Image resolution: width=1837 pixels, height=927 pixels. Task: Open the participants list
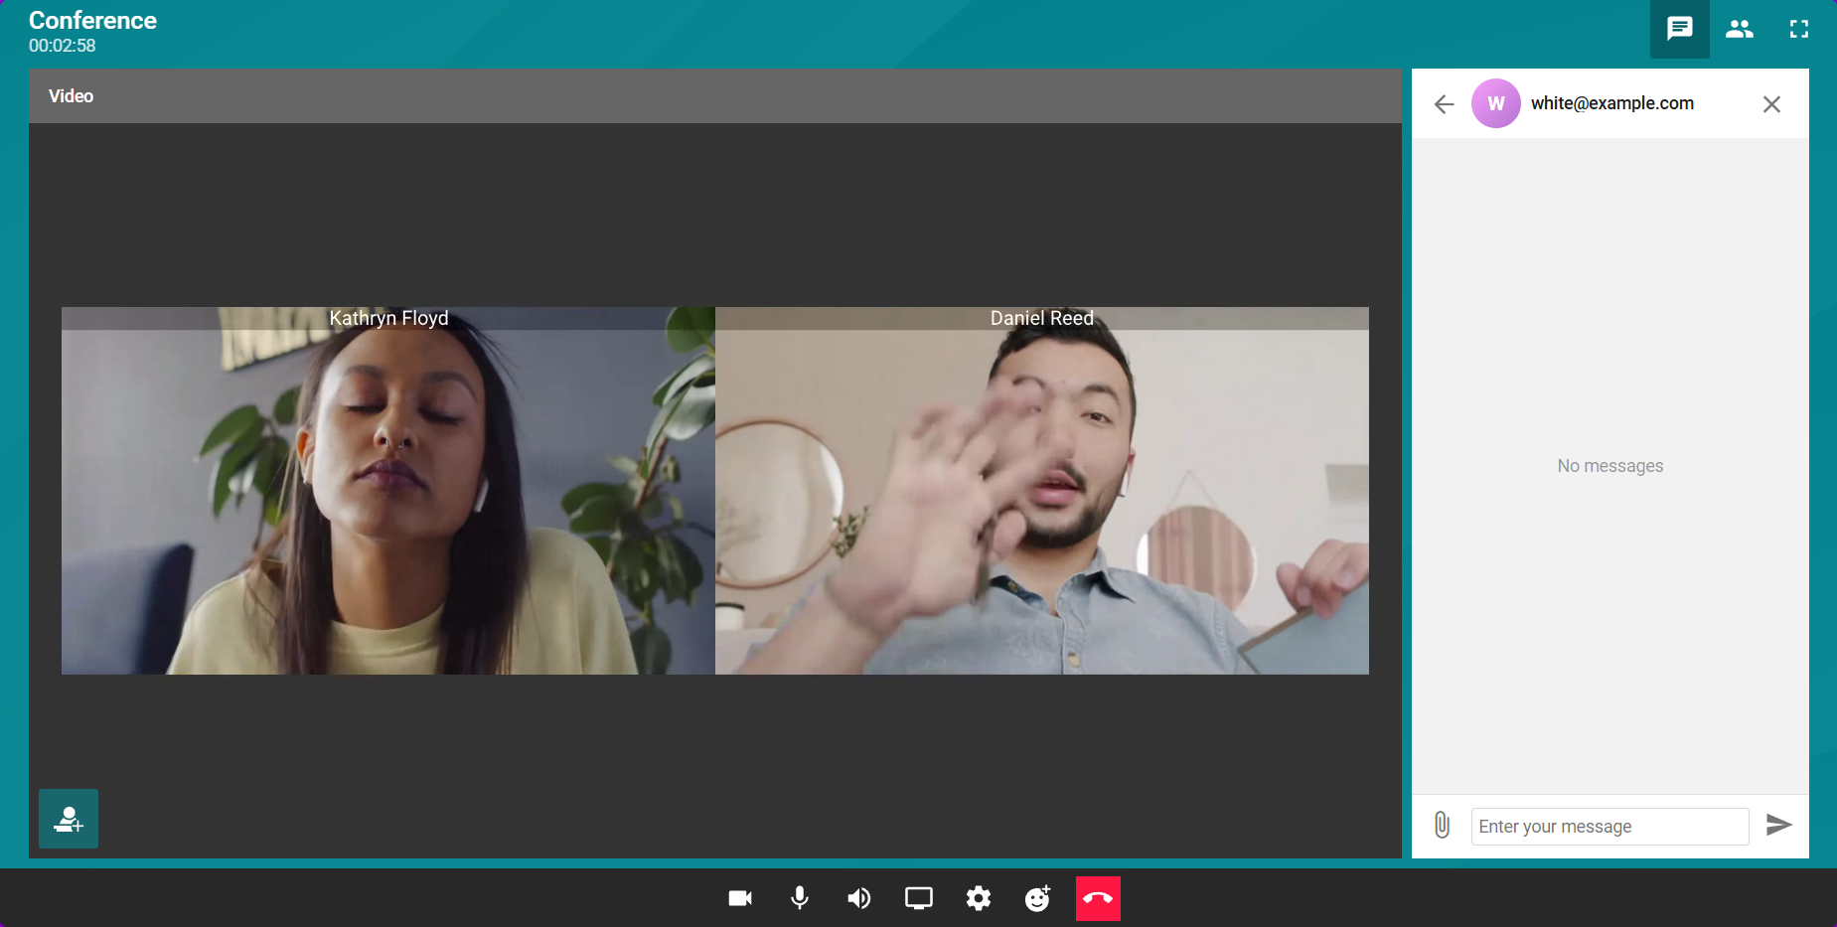1740,29
